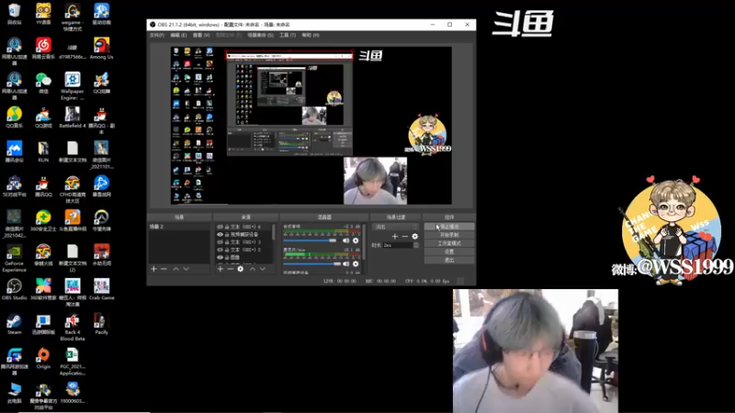Viewport: 735px width, 413px height.
Task: Toggle lock on 文本 (GDI+) 6 source
Action: pyautogui.click(x=227, y=227)
